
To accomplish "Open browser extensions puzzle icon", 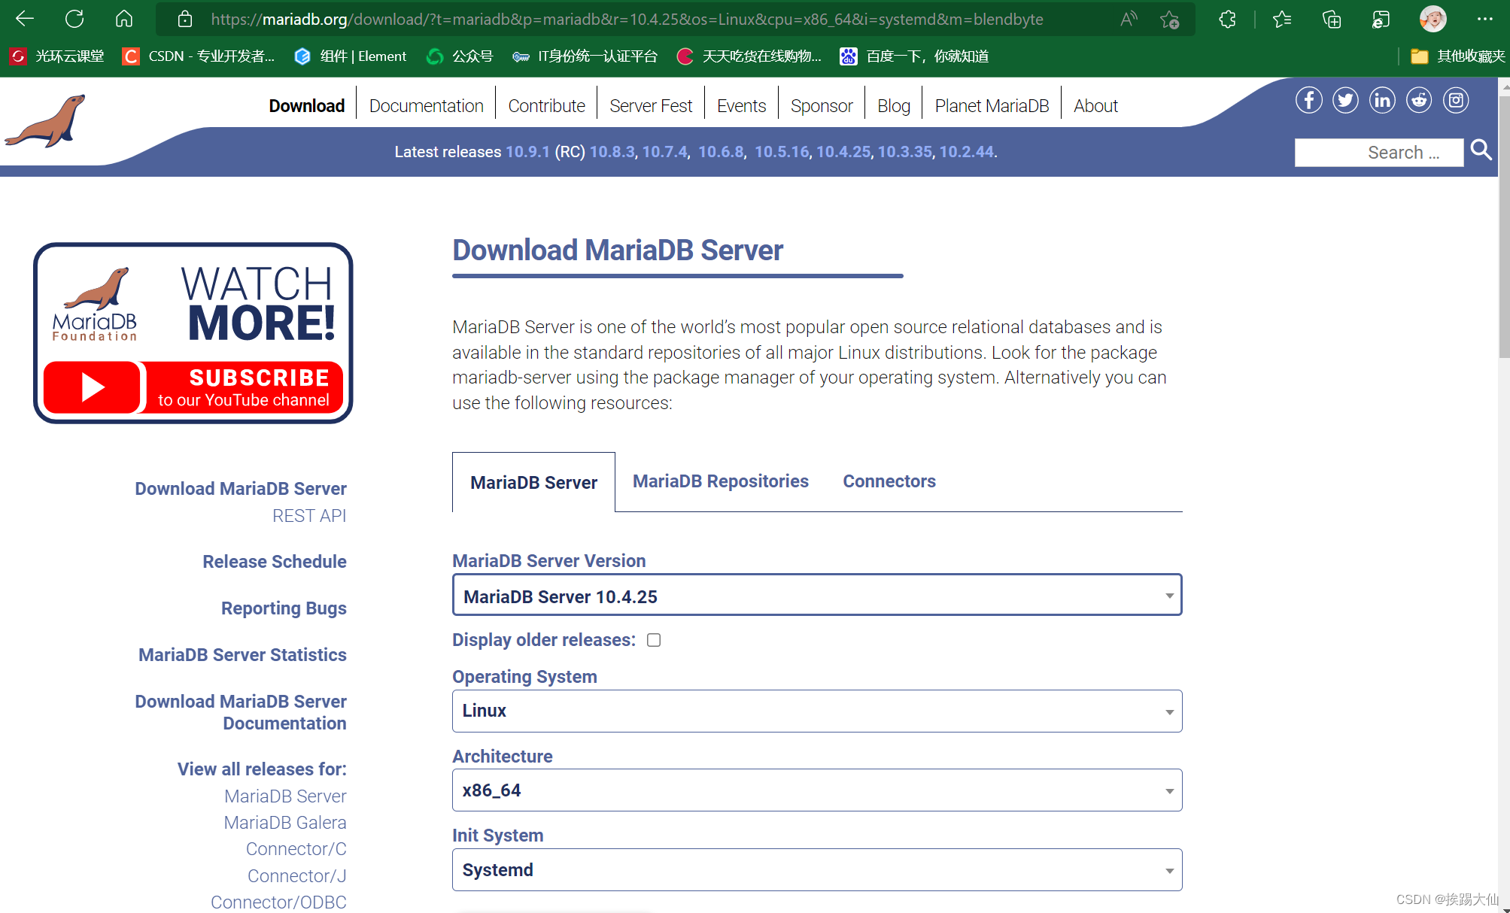I will point(1227,20).
